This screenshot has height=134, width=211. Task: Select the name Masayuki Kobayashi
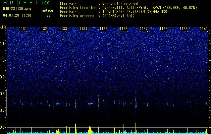click(x=120, y=4)
